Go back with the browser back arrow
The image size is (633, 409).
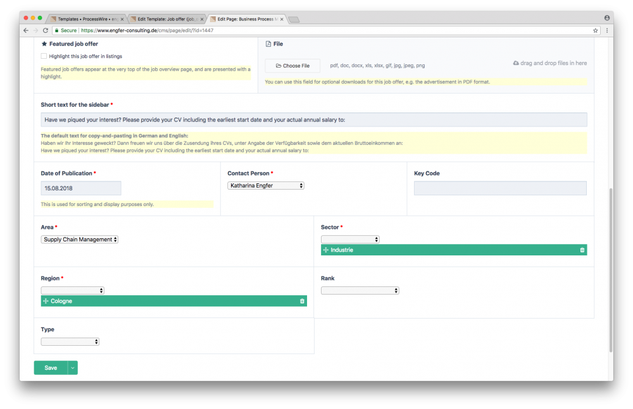click(x=26, y=30)
